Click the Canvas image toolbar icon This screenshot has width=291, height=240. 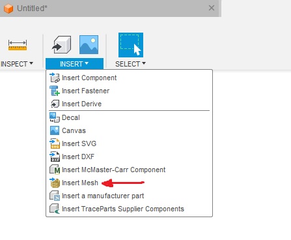pyautogui.click(x=89, y=45)
